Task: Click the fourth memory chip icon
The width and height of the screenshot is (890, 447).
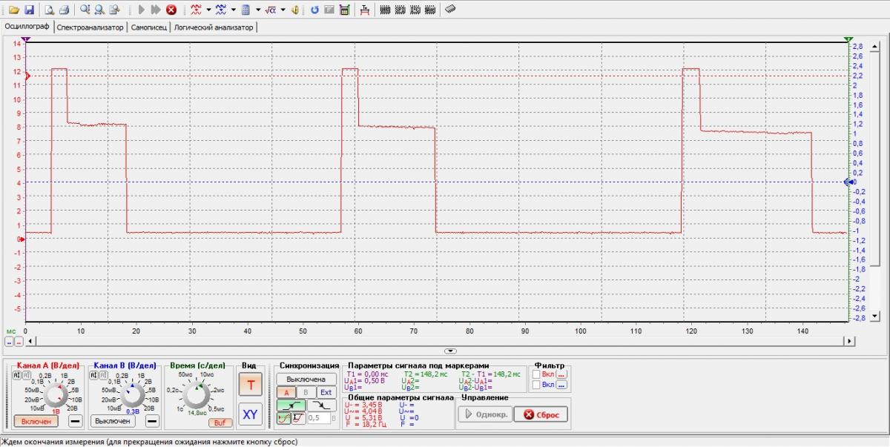Action: pos(431,10)
